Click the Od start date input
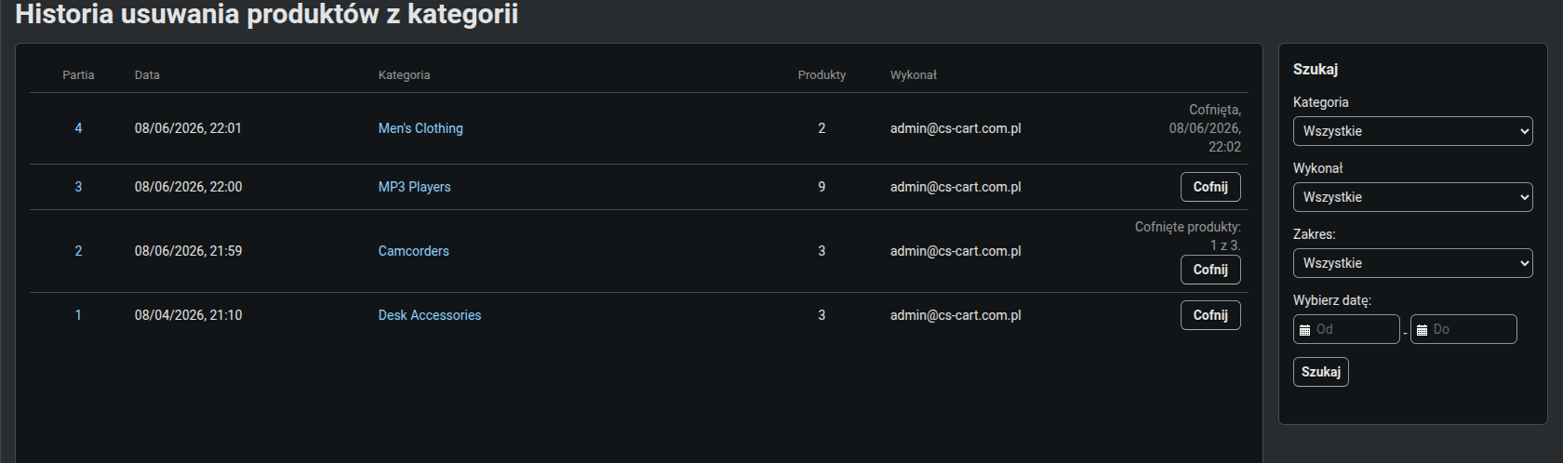1563x463 pixels. [1346, 329]
